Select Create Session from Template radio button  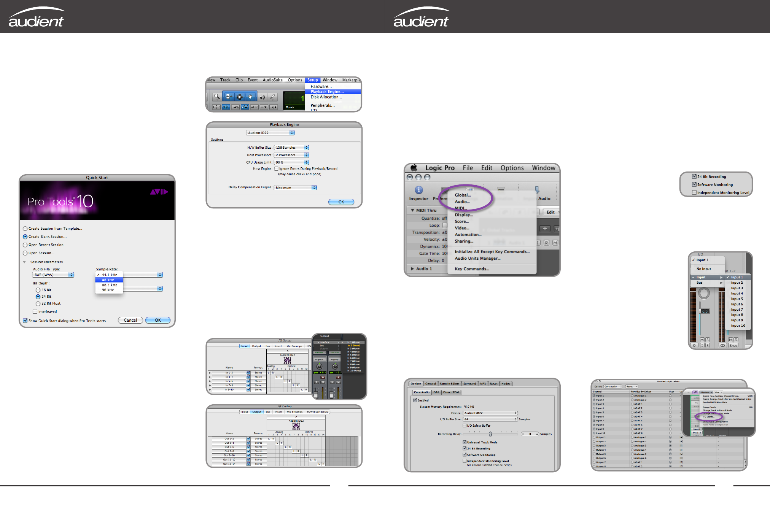pos(25,229)
